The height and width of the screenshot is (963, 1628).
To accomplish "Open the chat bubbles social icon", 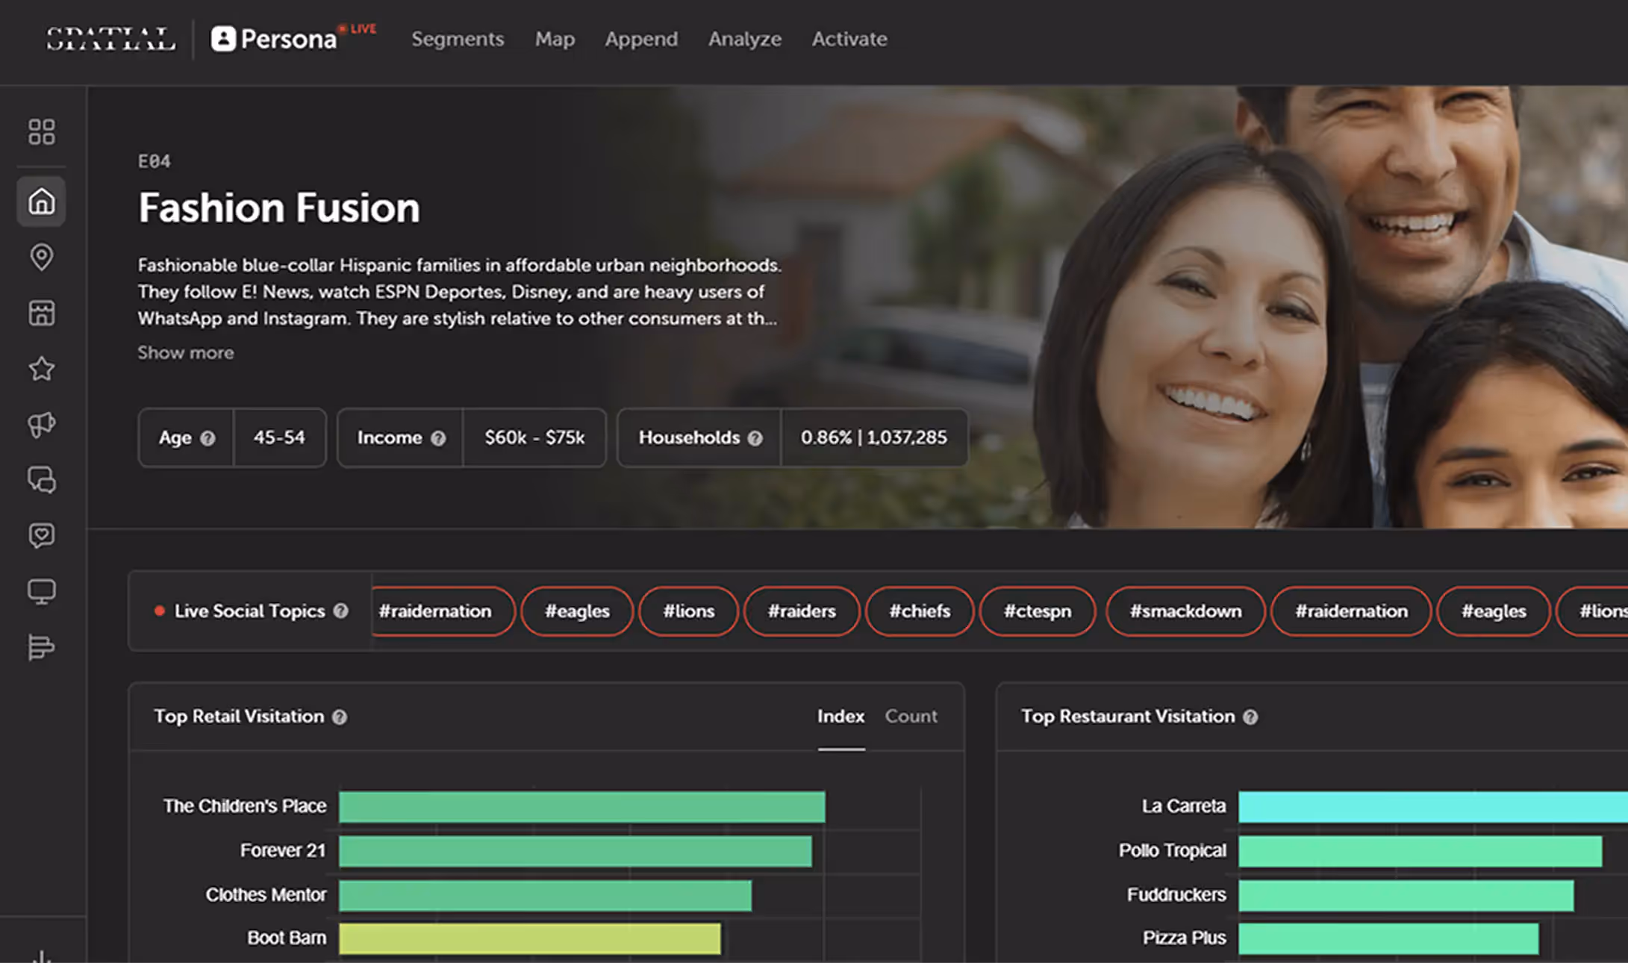I will click(x=42, y=480).
